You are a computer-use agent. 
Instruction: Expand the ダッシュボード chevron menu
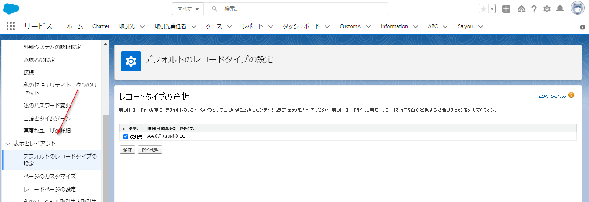(327, 26)
